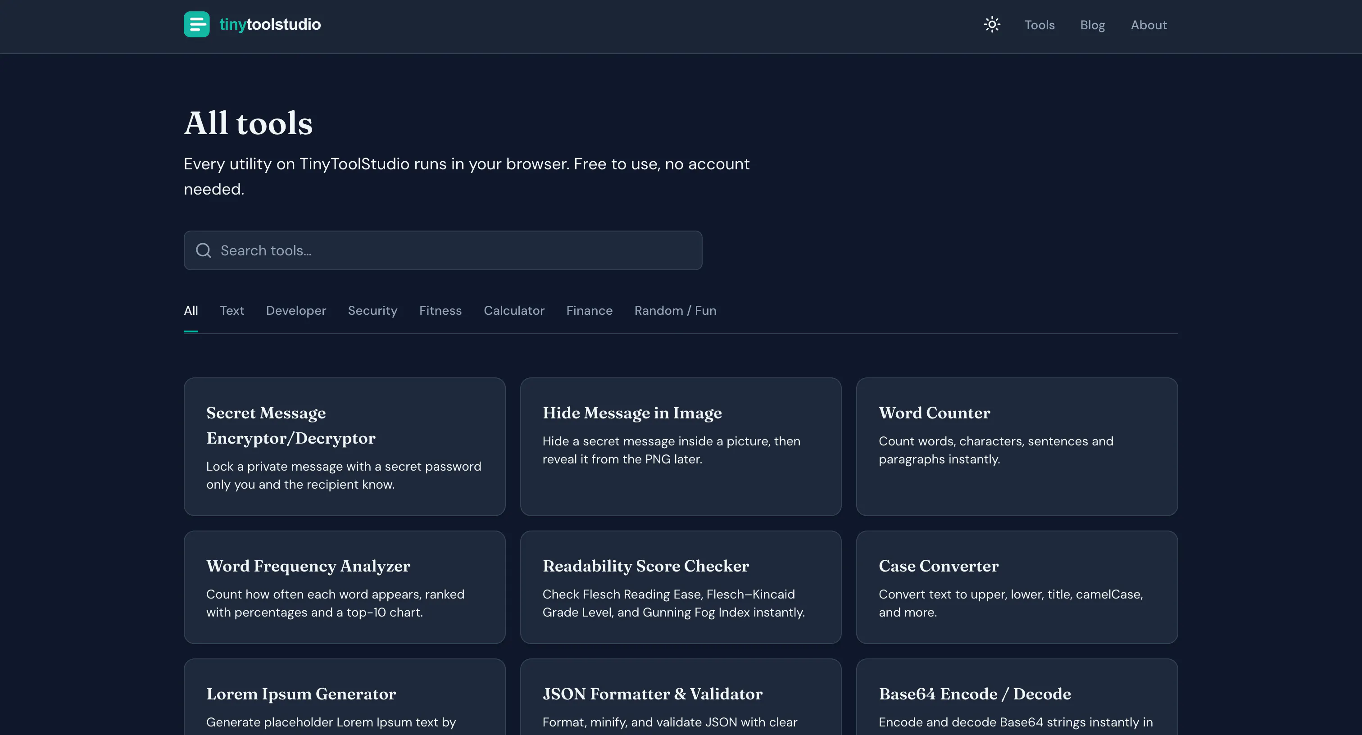Select the Calculator tab
Screen dimensions: 1362x735
tap(514, 310)
